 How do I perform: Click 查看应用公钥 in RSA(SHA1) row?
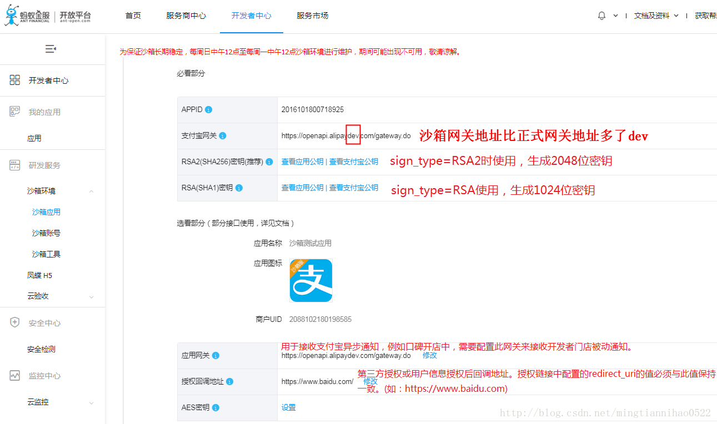(302, 188)
